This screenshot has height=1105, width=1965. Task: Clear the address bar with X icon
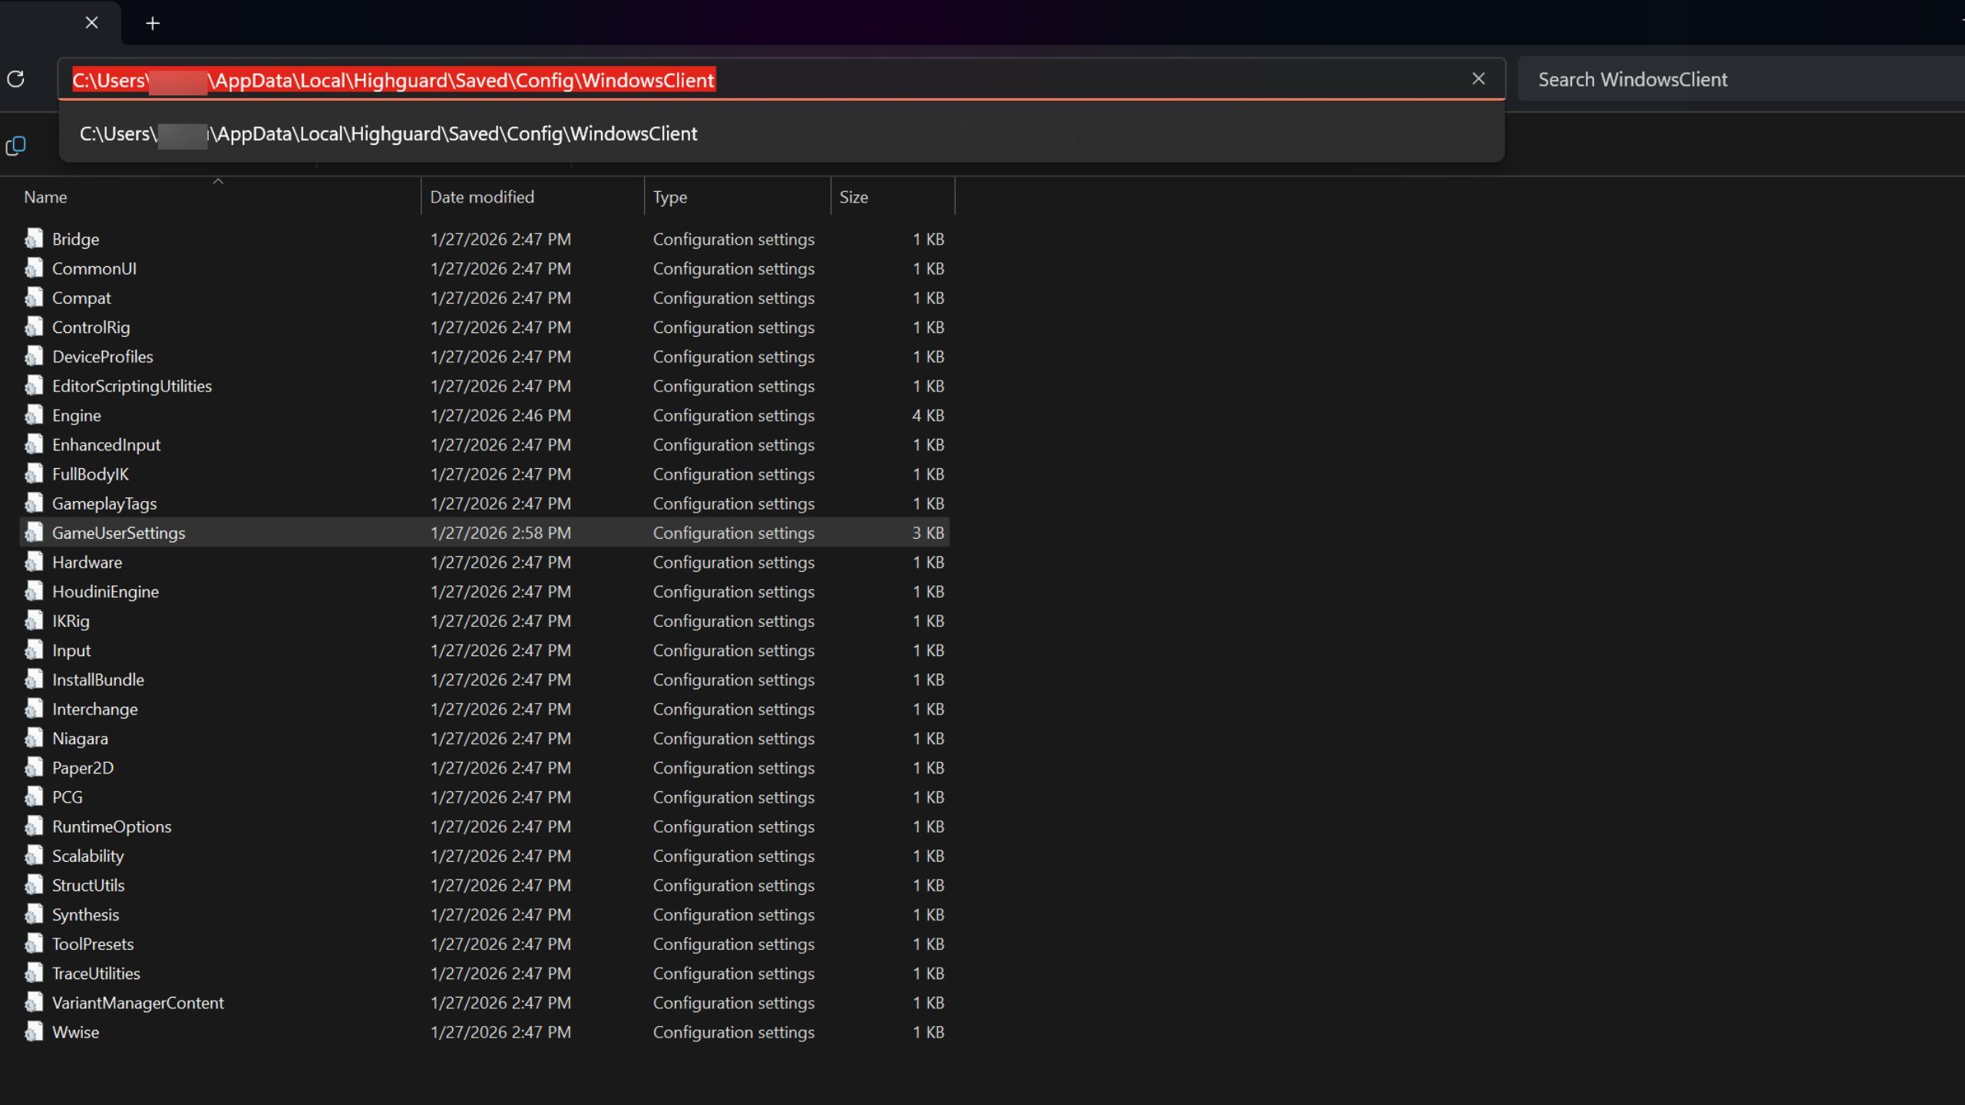pyautogui.click(x=1478, y=79)
